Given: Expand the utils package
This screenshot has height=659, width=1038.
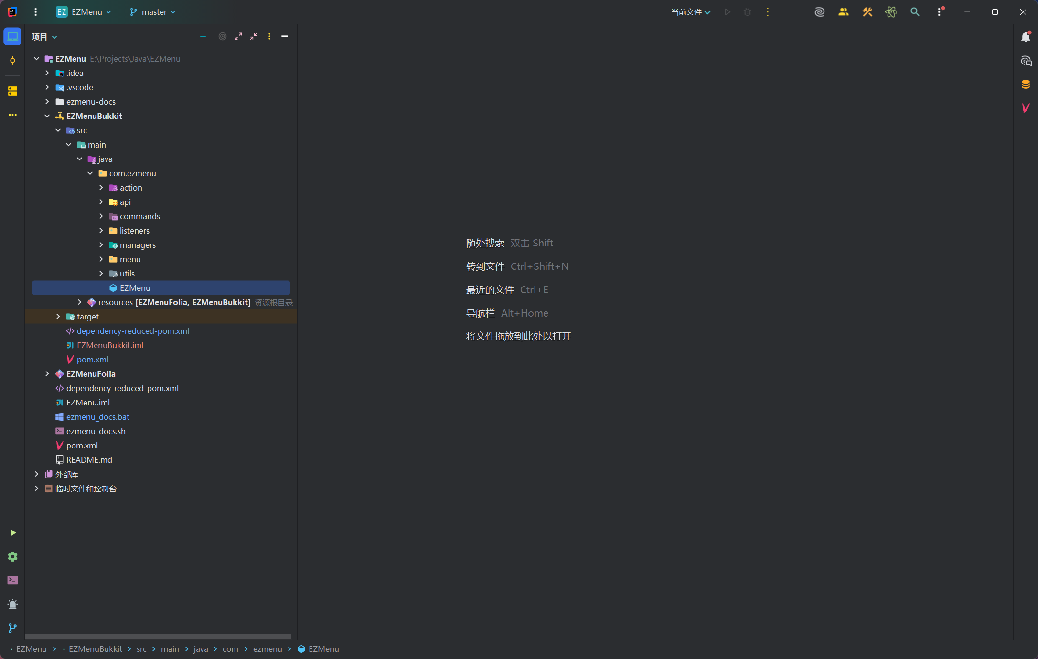Looking at the screenshot, I should pos(101,274).
